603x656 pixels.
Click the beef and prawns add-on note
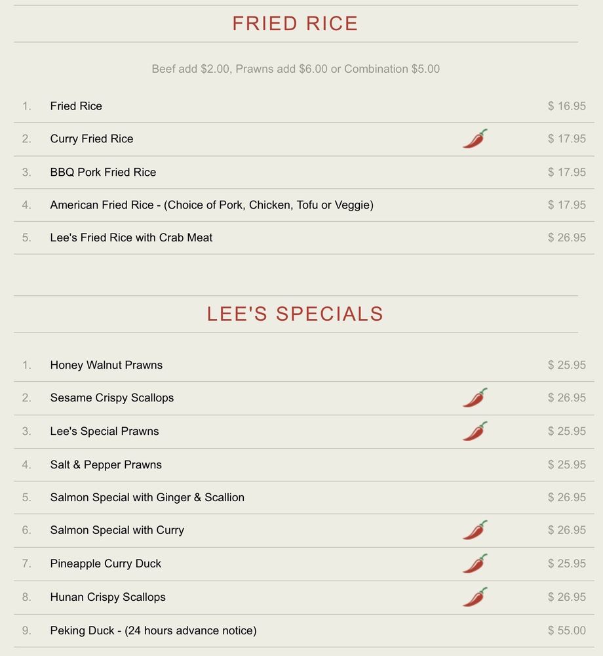click(x=296, y=69)
